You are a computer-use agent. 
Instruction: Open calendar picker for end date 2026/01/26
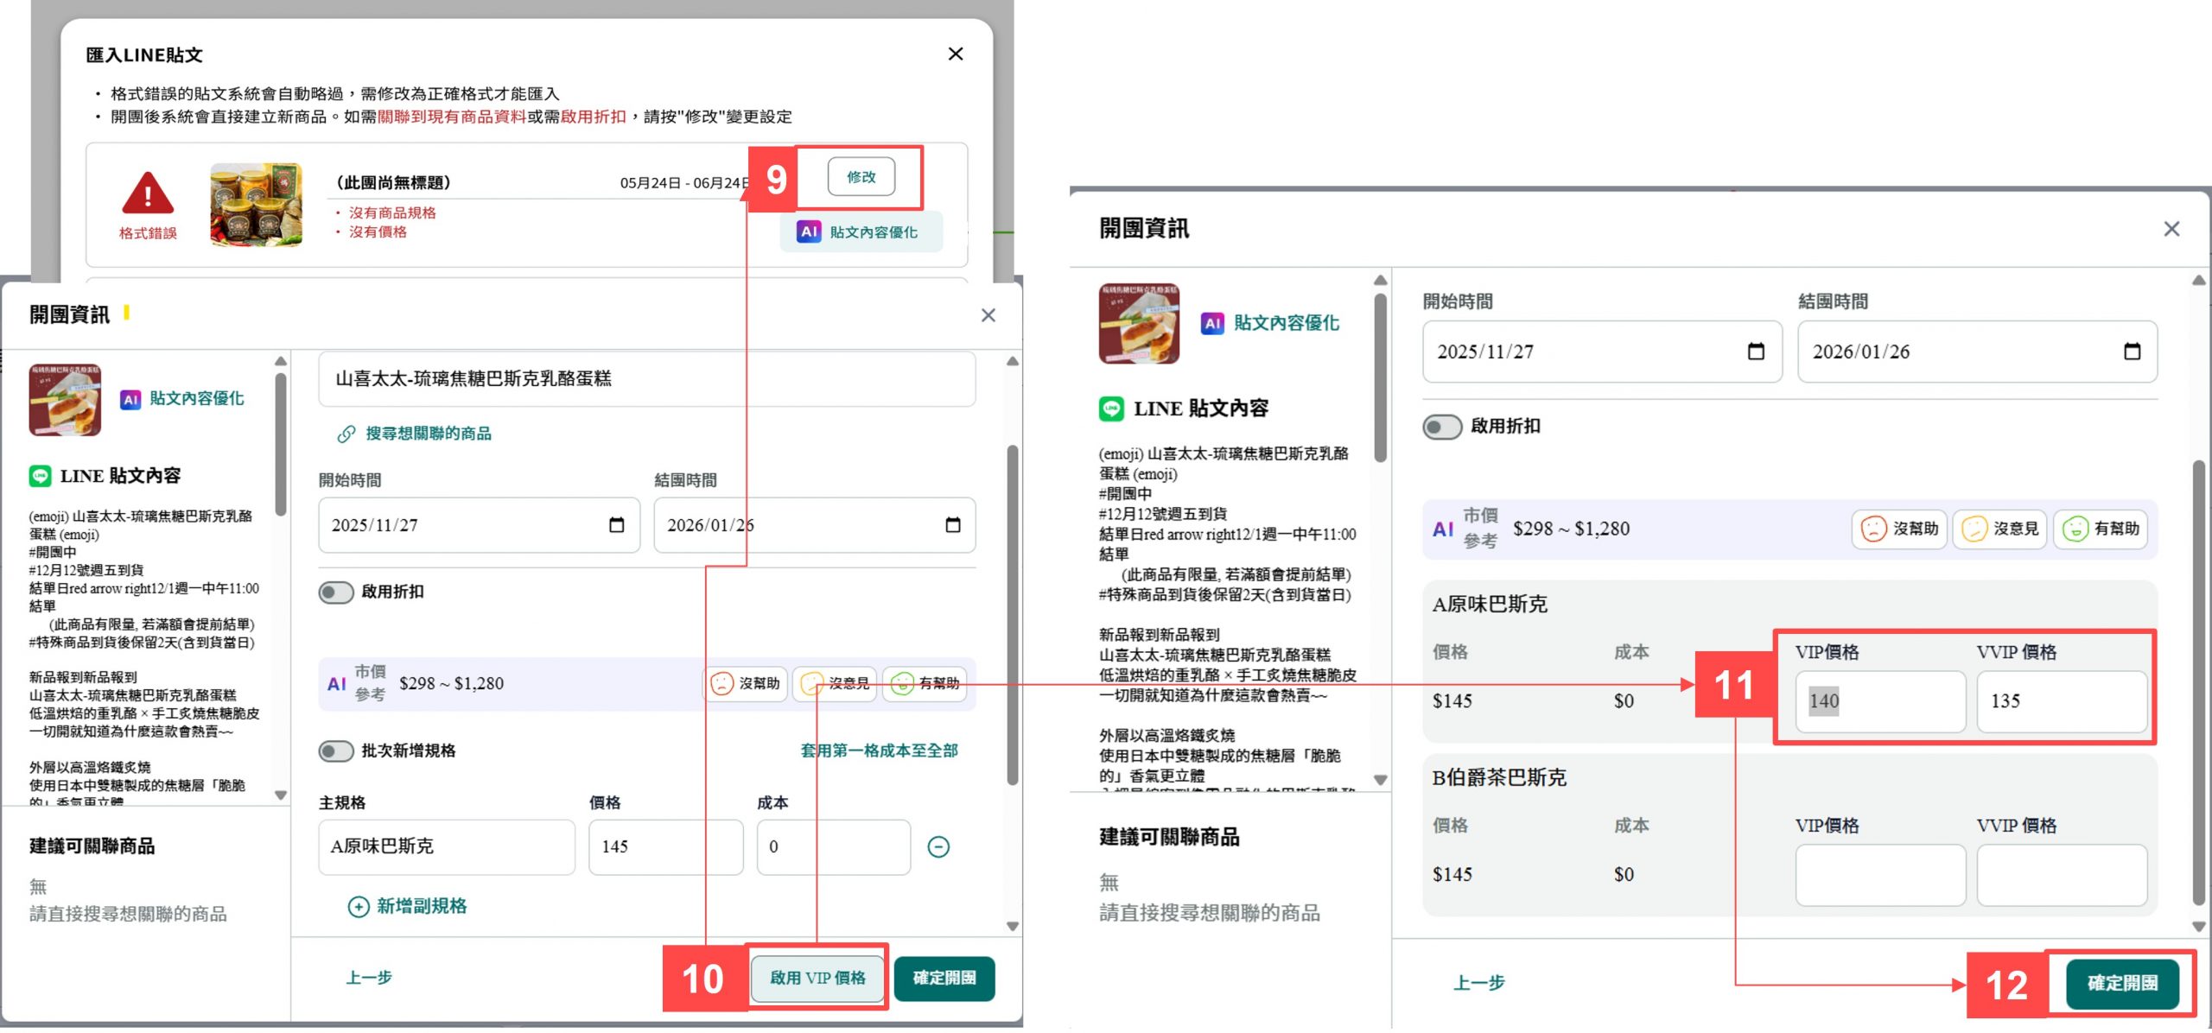tap(952, 525)
